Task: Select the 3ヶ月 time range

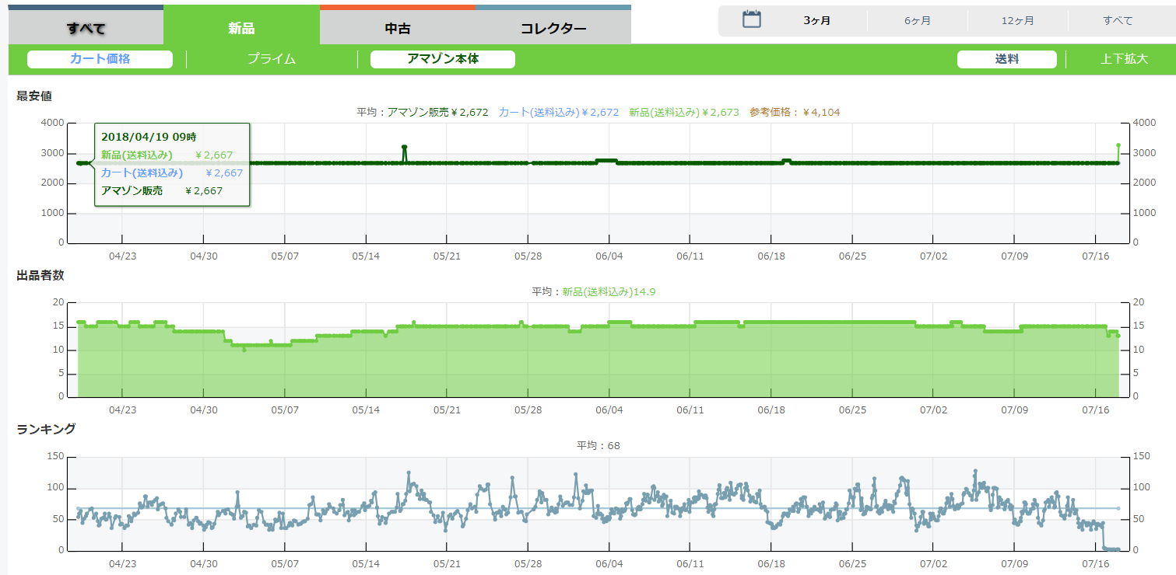Action: (817, 21)
